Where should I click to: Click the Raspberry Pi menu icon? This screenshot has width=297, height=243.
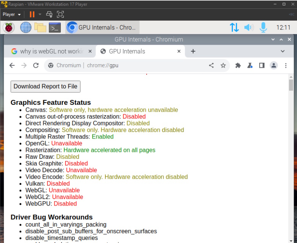9,28
